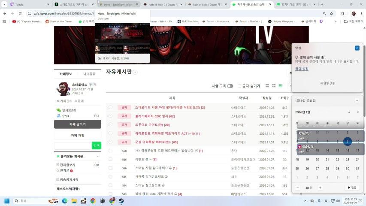Open the 전체글보기 board menu
The image size is (366, 206).
tap(67, 165)
